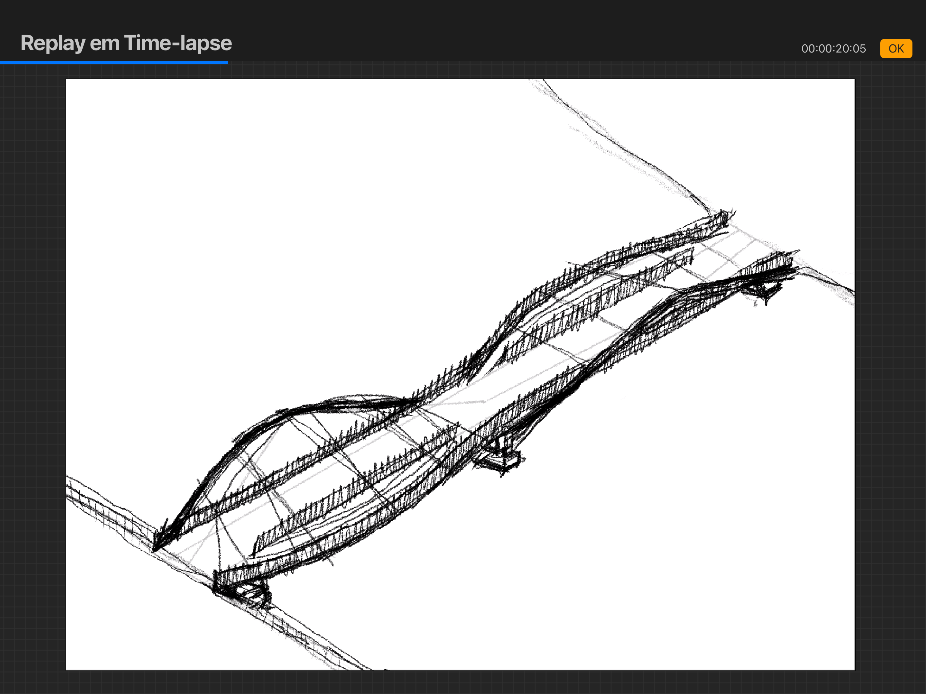Click the blue time-lapse progress bar
This screenshot has height=694, width=926.
point(114,62)
